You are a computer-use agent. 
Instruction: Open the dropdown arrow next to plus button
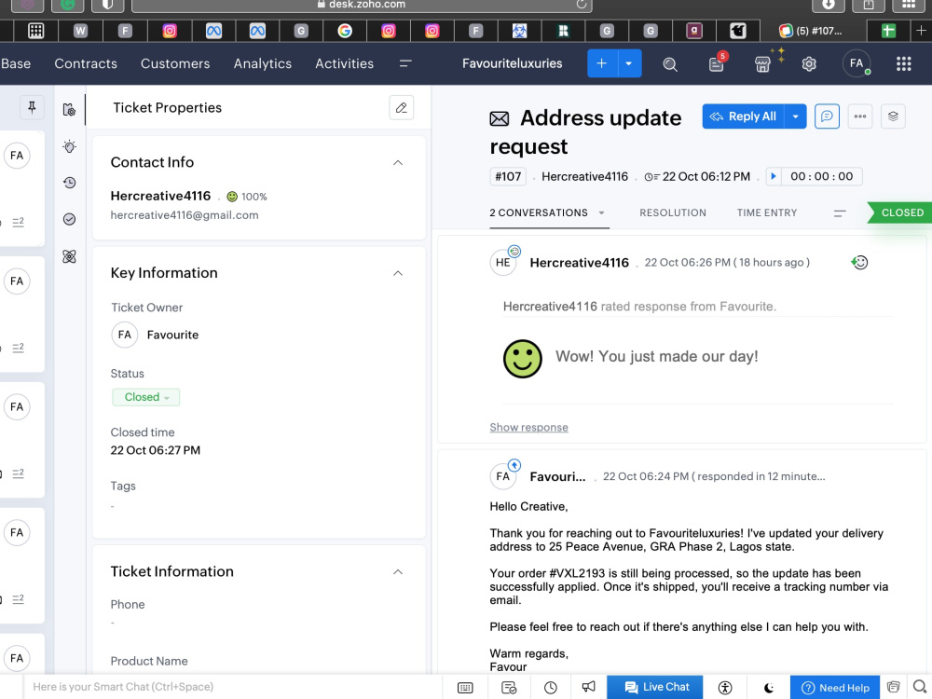pos(629,63)
